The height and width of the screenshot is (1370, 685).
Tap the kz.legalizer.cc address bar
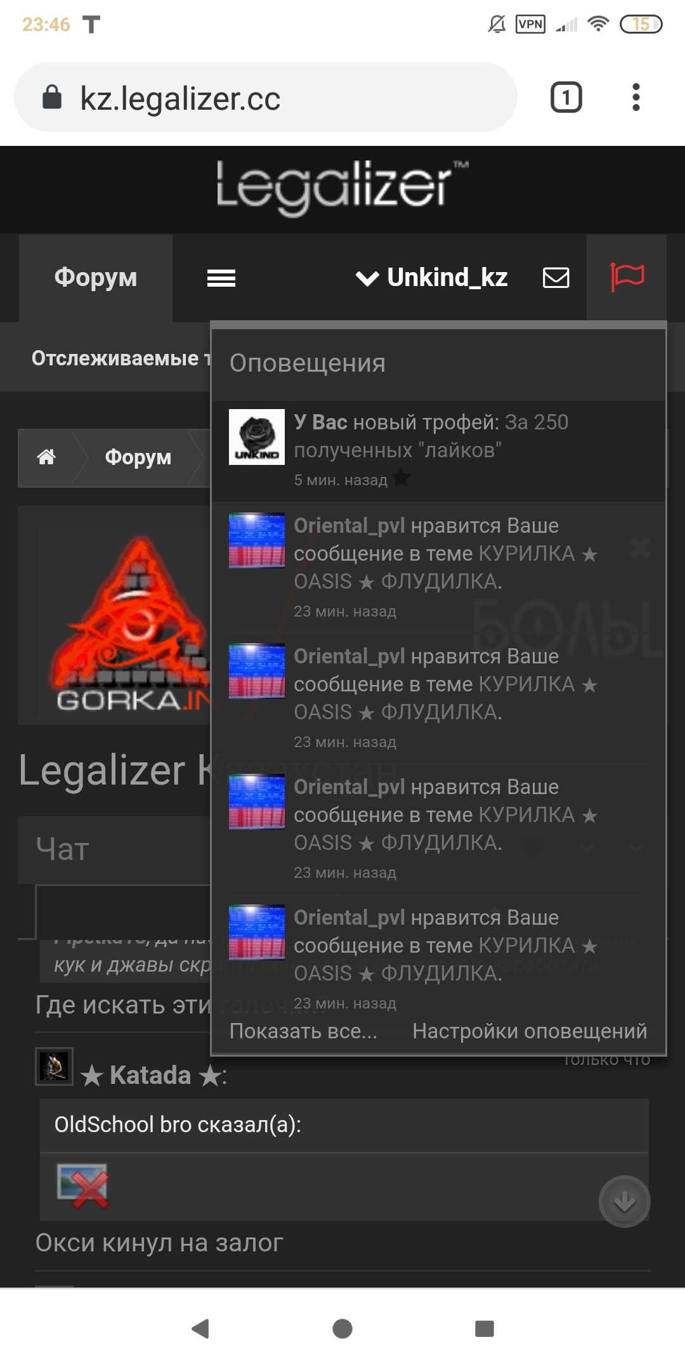(266, 98)
